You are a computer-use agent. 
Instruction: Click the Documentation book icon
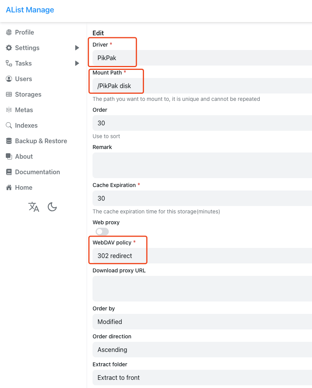point(9,172)
